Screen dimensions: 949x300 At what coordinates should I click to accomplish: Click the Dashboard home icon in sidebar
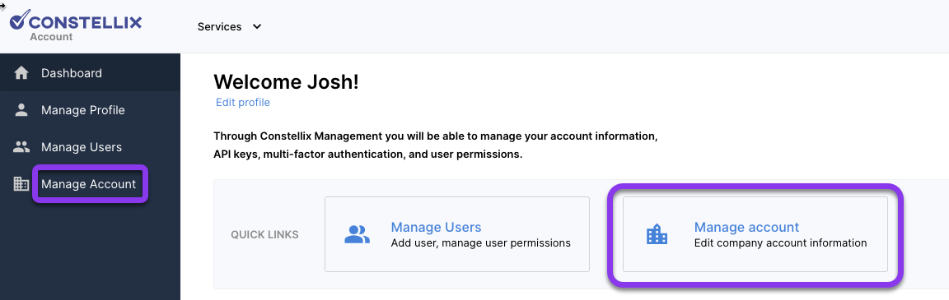pyautogui.click(x=21, y=73)
